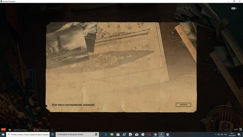Open the [MAIN]overlord chat channel tab
The height and width of the screenshot is (137, 243).
click(x=18, y=130)
